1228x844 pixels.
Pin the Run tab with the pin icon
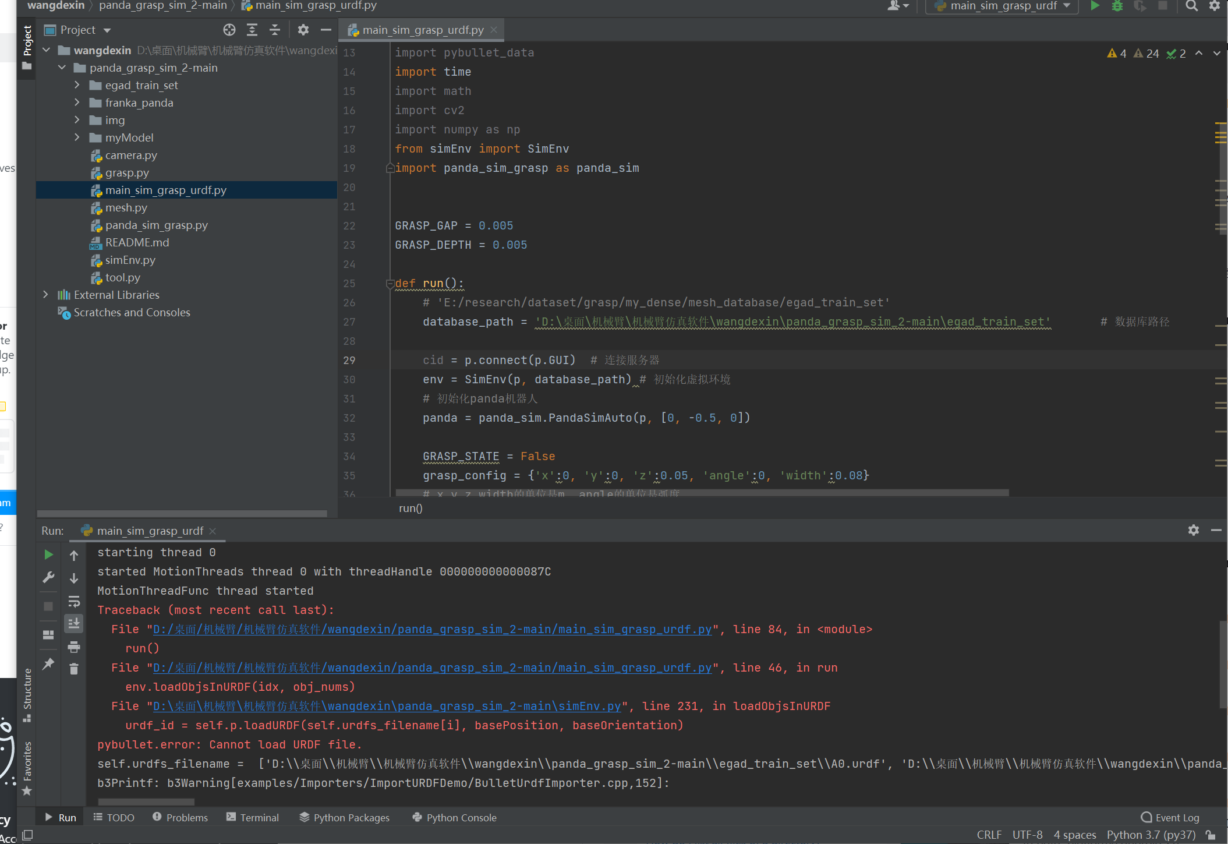coord(49,664)
